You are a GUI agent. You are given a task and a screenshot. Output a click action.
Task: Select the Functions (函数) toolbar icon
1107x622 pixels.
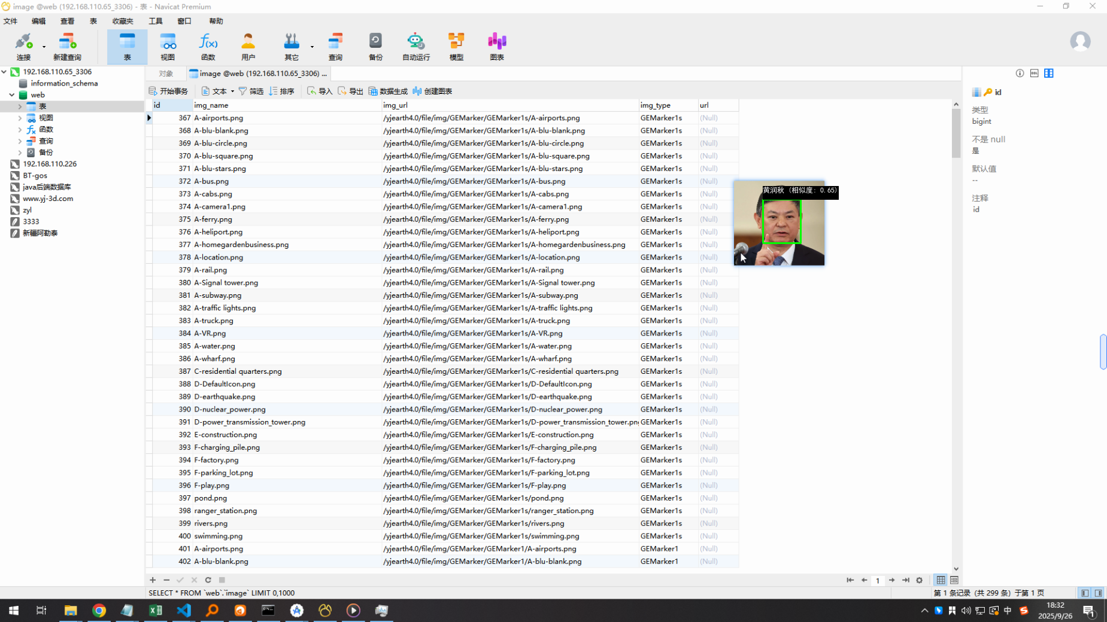pyautogui.click(x=208, y=46)
